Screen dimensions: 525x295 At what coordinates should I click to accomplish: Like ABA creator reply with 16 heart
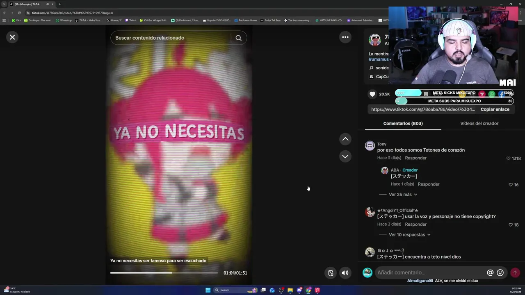511,185
